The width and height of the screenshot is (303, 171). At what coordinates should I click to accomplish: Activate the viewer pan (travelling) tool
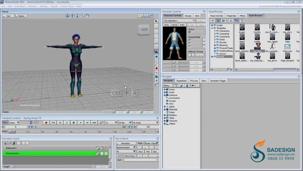coord(72,16)
